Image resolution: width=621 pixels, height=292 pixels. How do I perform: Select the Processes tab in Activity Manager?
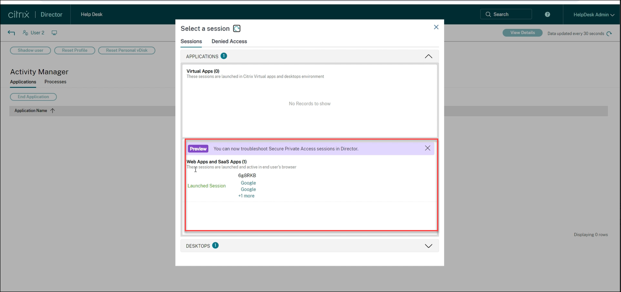[x=55, y=82]
